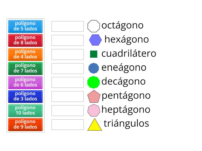Click the answer box beside 'eneágono'
202x151 pixels.
68,68
